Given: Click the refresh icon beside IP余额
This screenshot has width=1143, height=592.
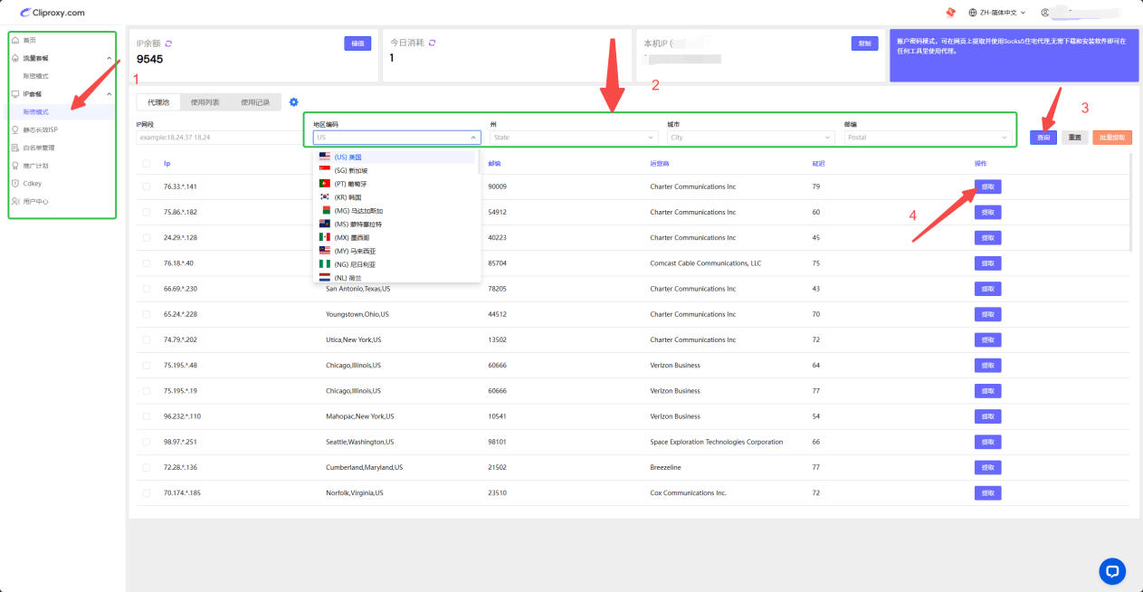Looking at the screenshot, I should coord(168,43).
